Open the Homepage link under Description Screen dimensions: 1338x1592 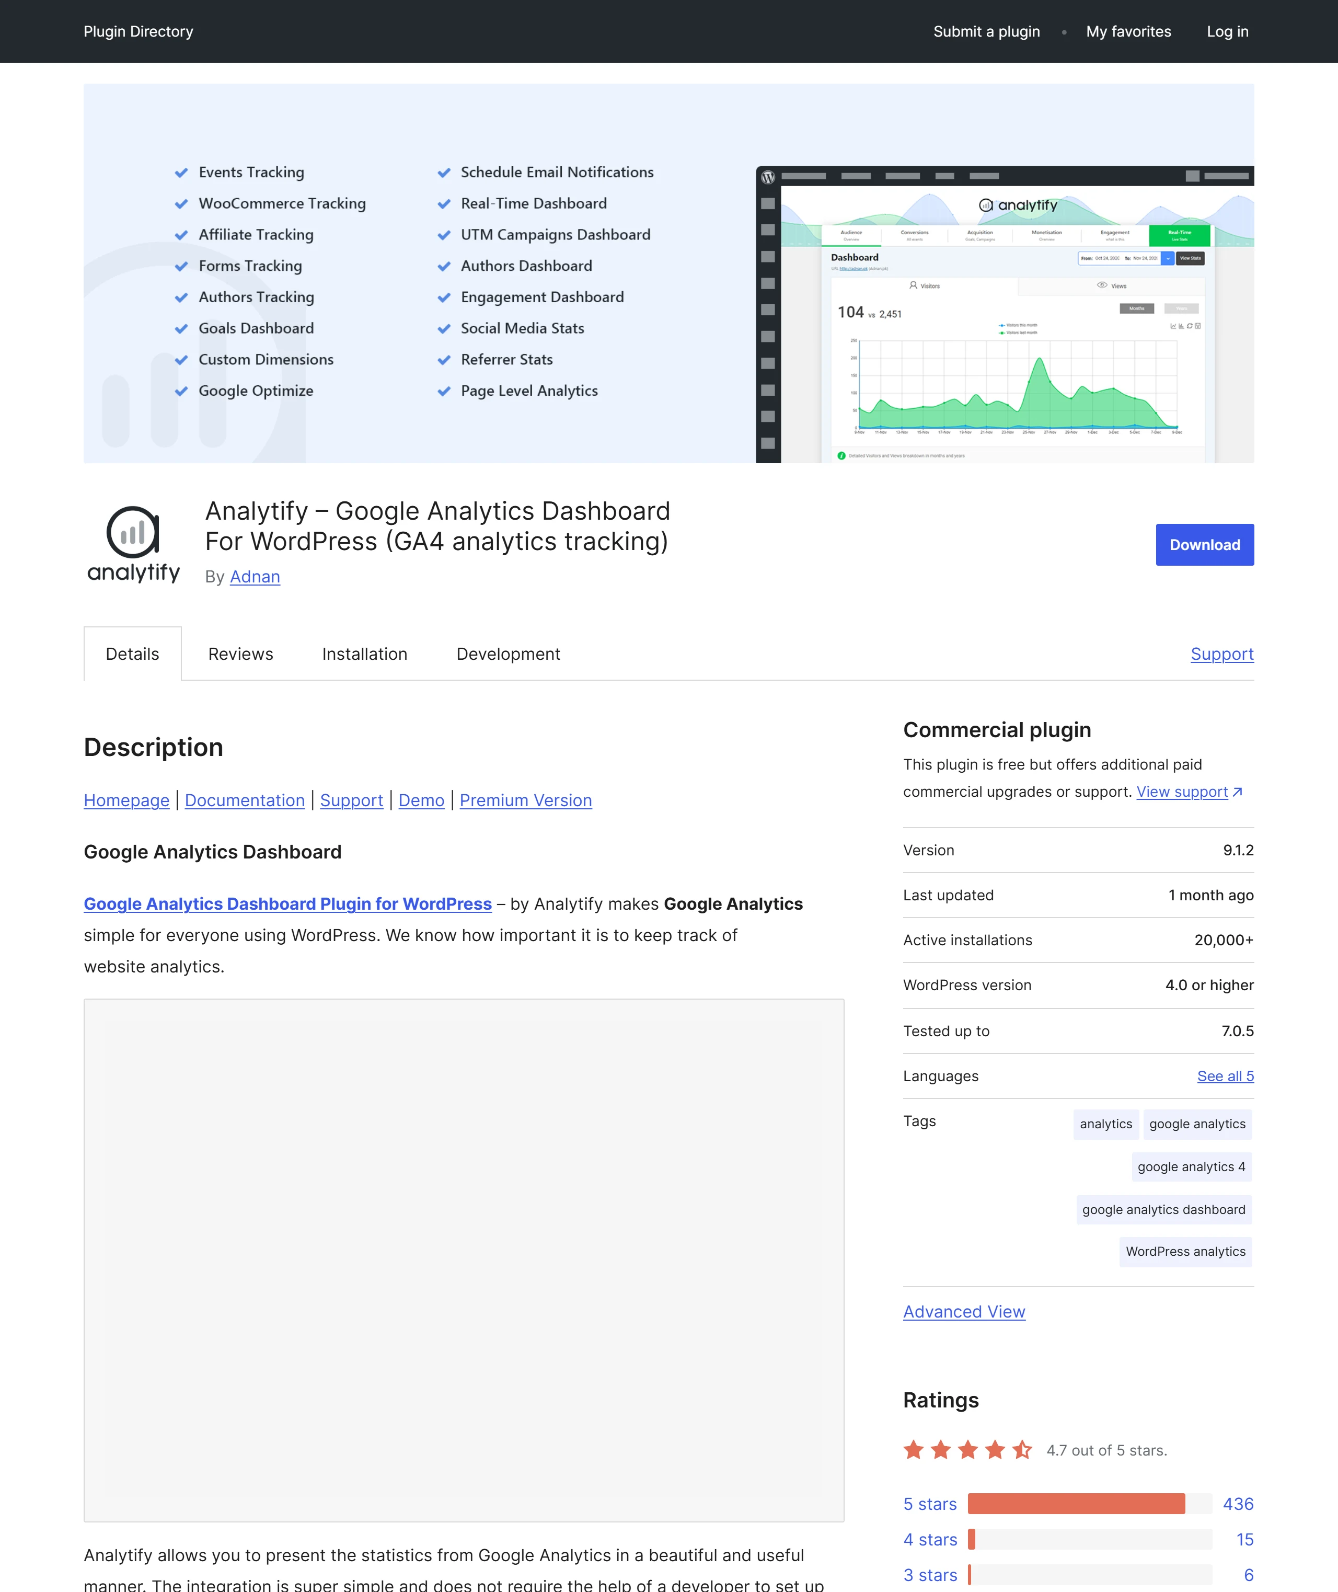(126, 800)
